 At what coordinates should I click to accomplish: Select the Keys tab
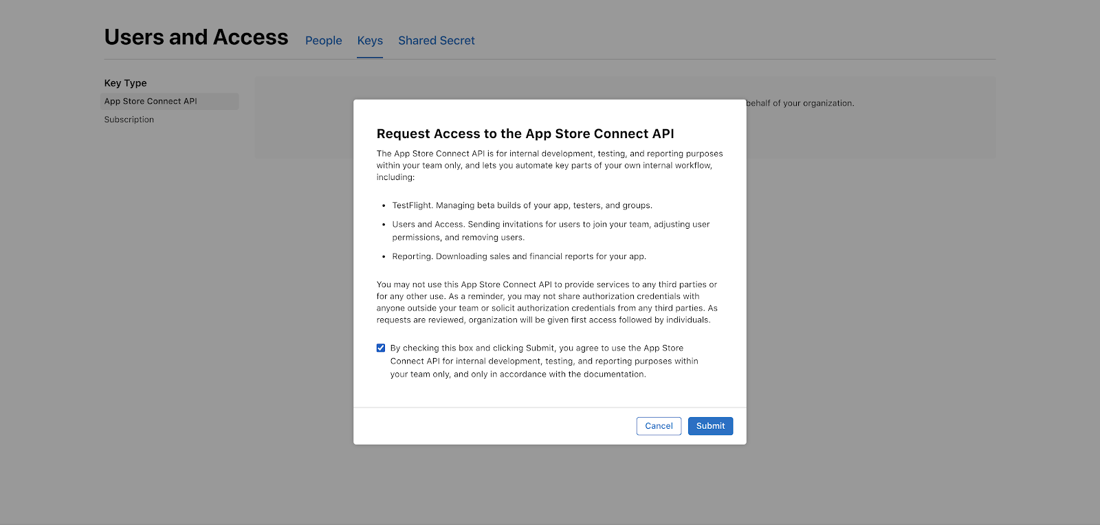tap(370, 41)
